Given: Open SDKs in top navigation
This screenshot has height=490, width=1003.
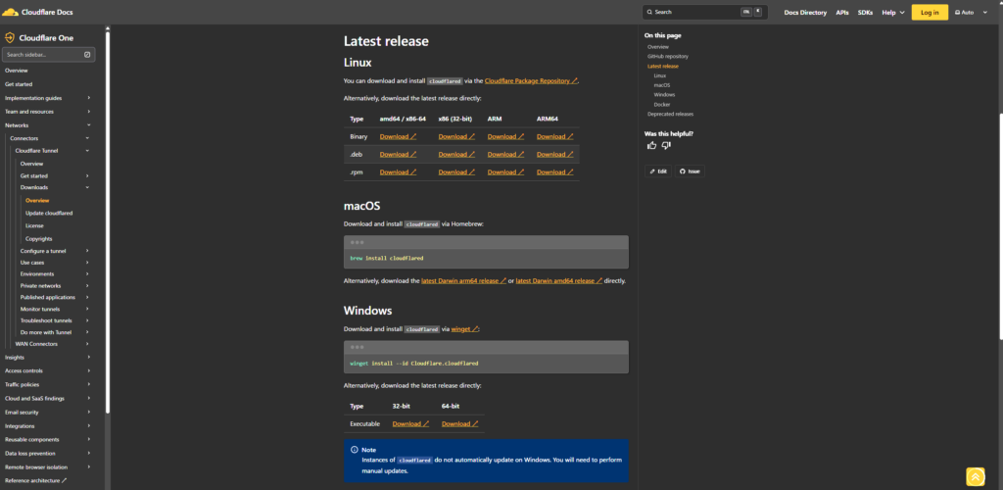Looking at the screenshot, I should coord(866,12).
